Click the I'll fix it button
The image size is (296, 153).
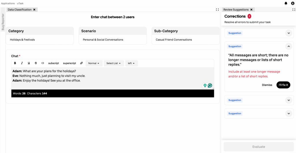pyautogui.click(x=283, y=85)
